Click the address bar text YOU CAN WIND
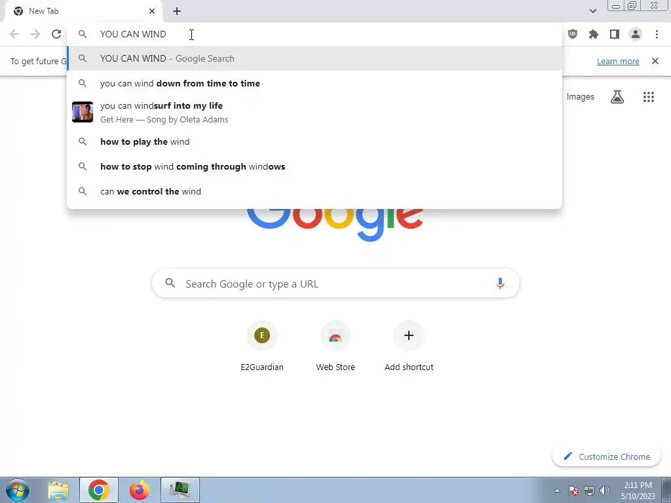This screenshot has height=503, width=671. coord(133,34)
